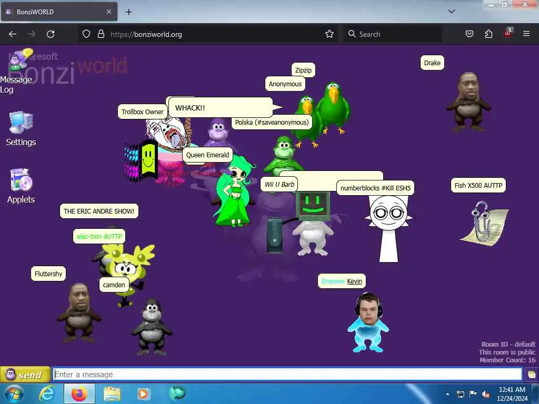Screen dimensions: 539x404
Task: Click the numberblocks #Kill ESH5 name tag
Action: click(x=375, y=188)
